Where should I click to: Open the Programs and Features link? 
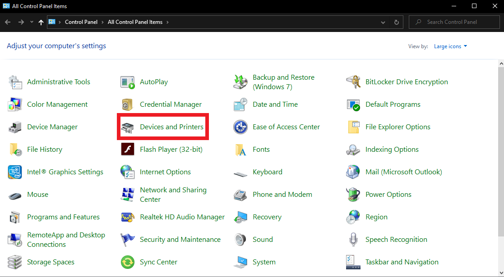pos(63,217)
